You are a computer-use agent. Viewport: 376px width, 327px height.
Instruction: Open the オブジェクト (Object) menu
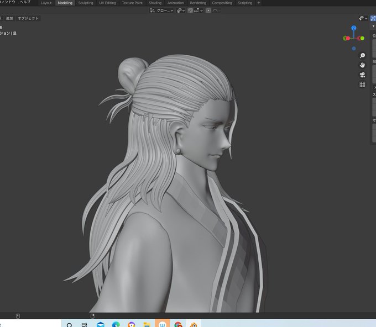28,18
